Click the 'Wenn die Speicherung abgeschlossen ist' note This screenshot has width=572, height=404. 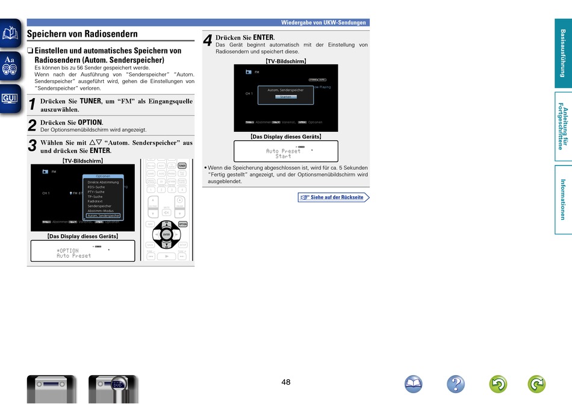287,175
